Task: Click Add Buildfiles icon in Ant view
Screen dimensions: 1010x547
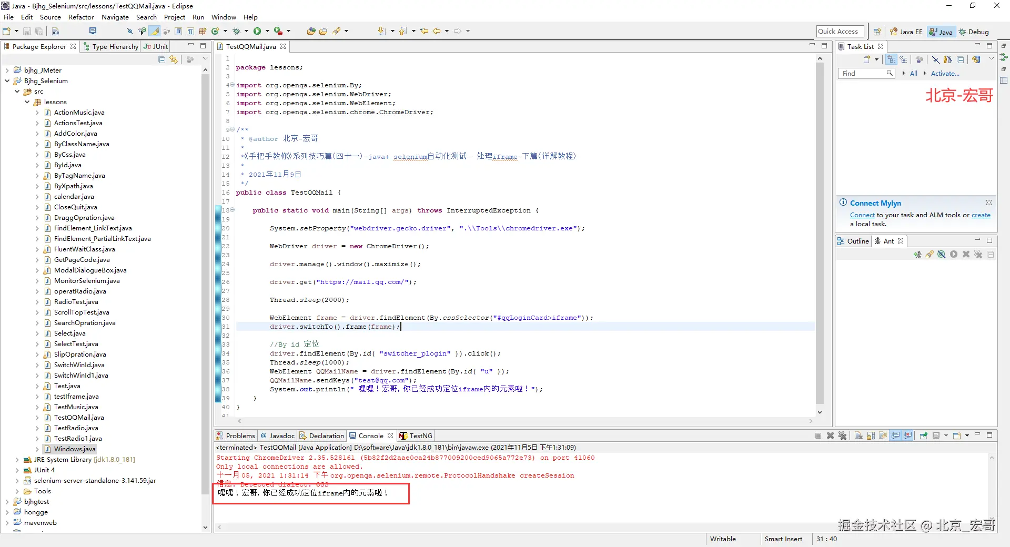Action: pyautogui.click(x=917, y=255)
